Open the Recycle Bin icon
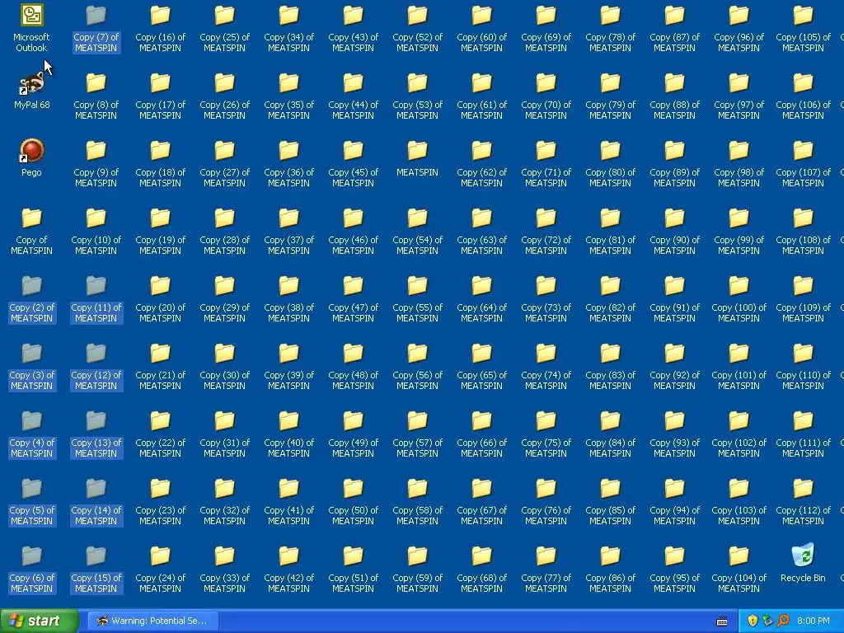The width and height of the screenshot is (844, 633). 803,563
